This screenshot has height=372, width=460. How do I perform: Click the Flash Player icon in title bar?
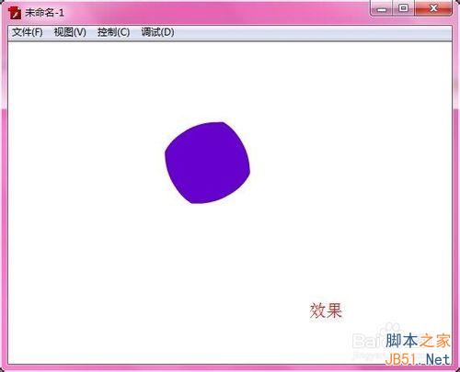tap(16, 13)
